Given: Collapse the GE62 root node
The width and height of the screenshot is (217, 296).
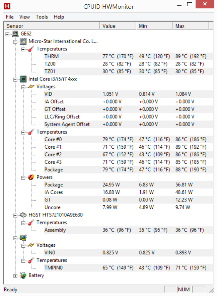Looking at the screenshot, I should (7, 34).
